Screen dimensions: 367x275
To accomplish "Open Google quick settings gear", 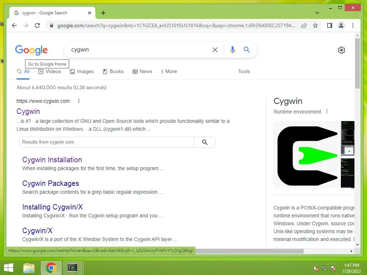I will point(341,50).
